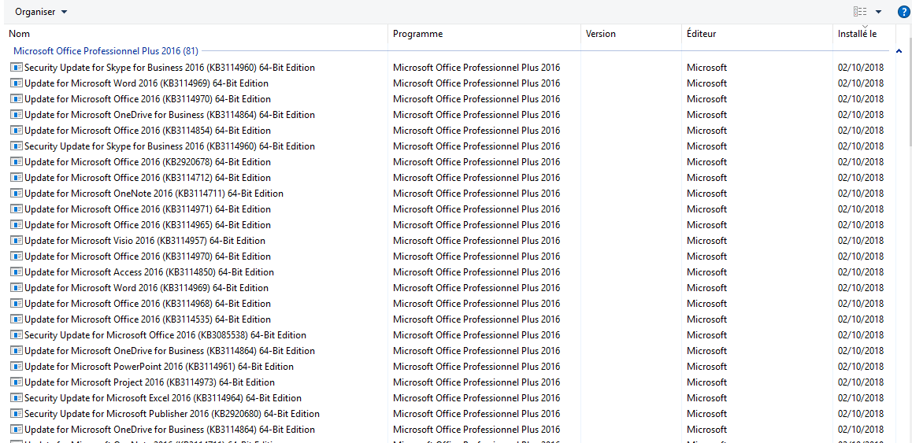Viewport: 912px width, 443px height.
Task: Click the icon of Visio 2016 update KB3114957
Action: pos(17,240)
